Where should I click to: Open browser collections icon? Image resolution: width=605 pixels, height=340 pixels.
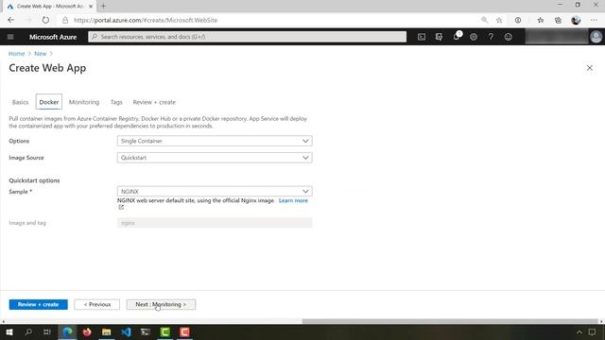558,20
